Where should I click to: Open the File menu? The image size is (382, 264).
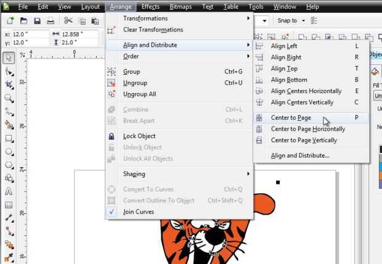(x=23, y=7)
